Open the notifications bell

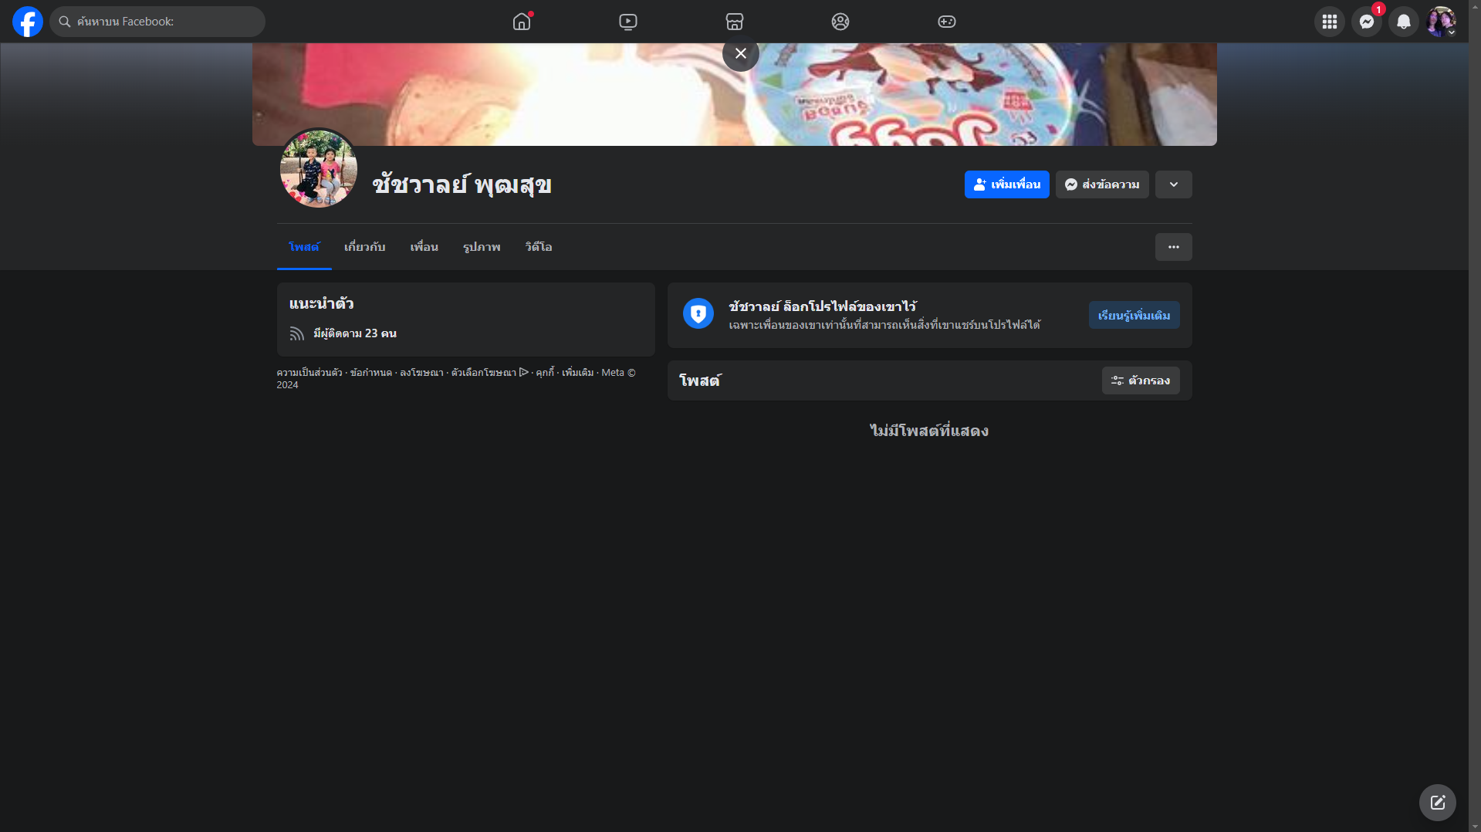tap(1404, 22)
